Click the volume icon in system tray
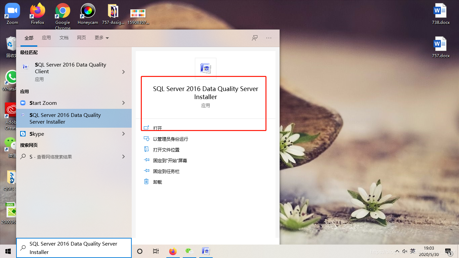Viewport: 459px width, 258px height. (404, 251)
